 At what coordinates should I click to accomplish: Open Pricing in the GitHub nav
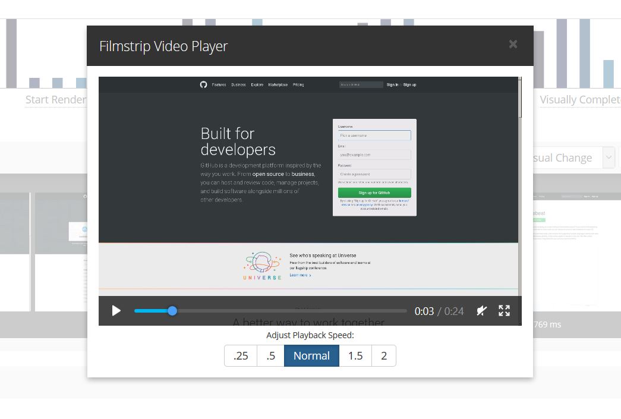pos(298,85)
